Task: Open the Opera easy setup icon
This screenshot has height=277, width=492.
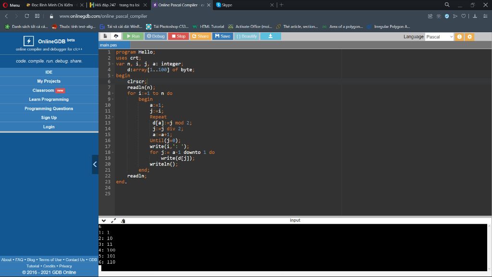Action: click(x=485, y=16)
